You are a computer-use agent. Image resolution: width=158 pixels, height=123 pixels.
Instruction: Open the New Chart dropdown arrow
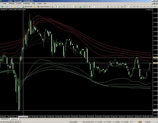[x=4, y=7]
